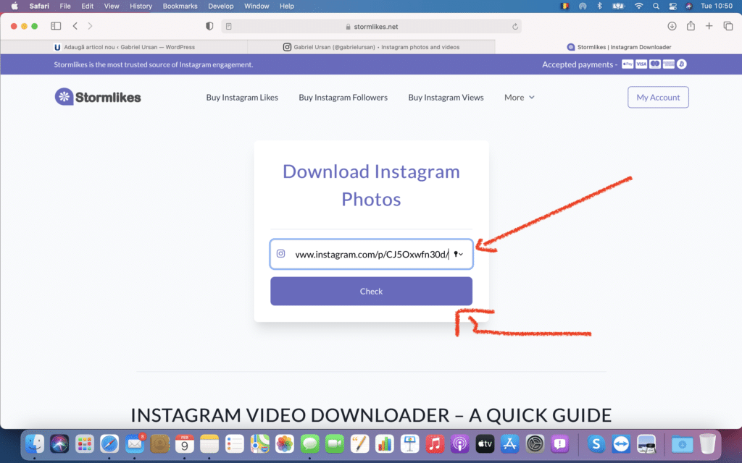Open the Romanian input source flag menu
Screen dimensions: 742x463
[564, 6]
